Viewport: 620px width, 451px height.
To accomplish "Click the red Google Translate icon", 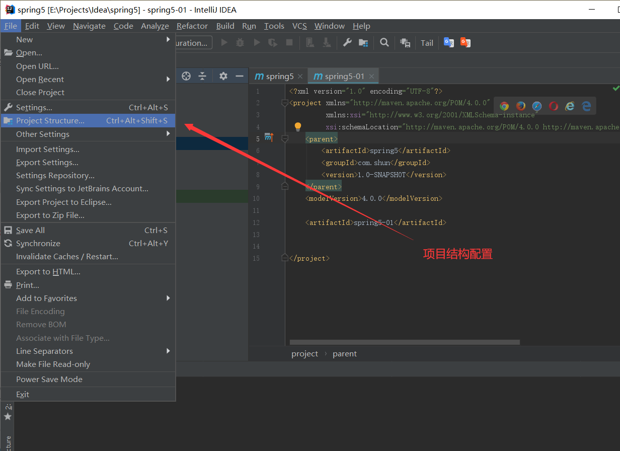I will (x=466, y=43).
